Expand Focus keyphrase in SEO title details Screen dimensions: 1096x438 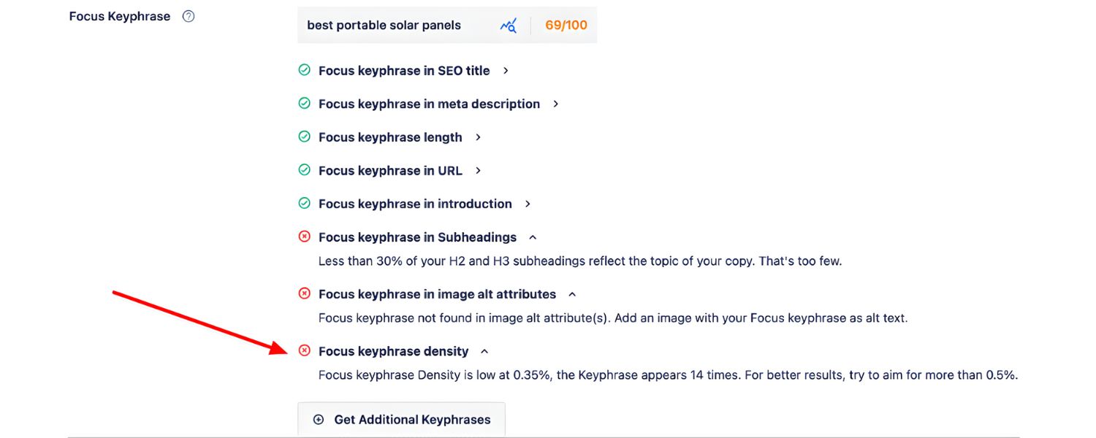(x=505, y=70)
